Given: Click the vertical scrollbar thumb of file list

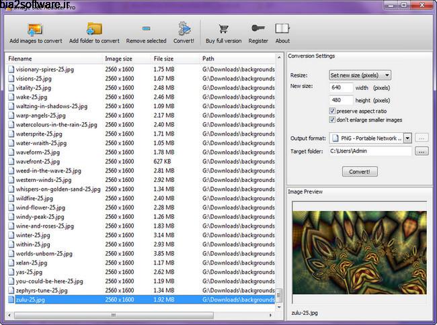Looking at the screenshot, I should click(x=279, y=295).
